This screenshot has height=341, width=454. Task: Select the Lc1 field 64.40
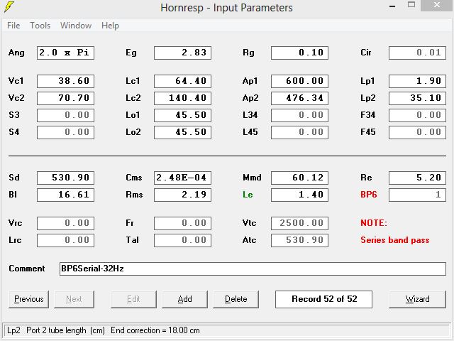pyautogui.click(x=183, y=81)
